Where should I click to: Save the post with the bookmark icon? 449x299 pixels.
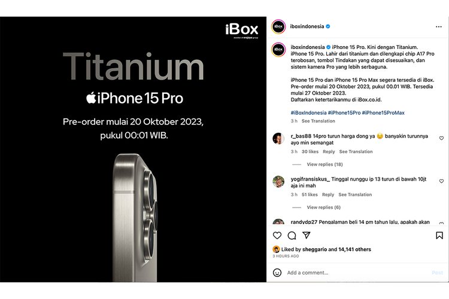pyautogui.click(x=439, y=236)
